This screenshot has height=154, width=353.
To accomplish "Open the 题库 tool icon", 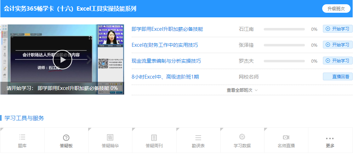I will [22, 137].
